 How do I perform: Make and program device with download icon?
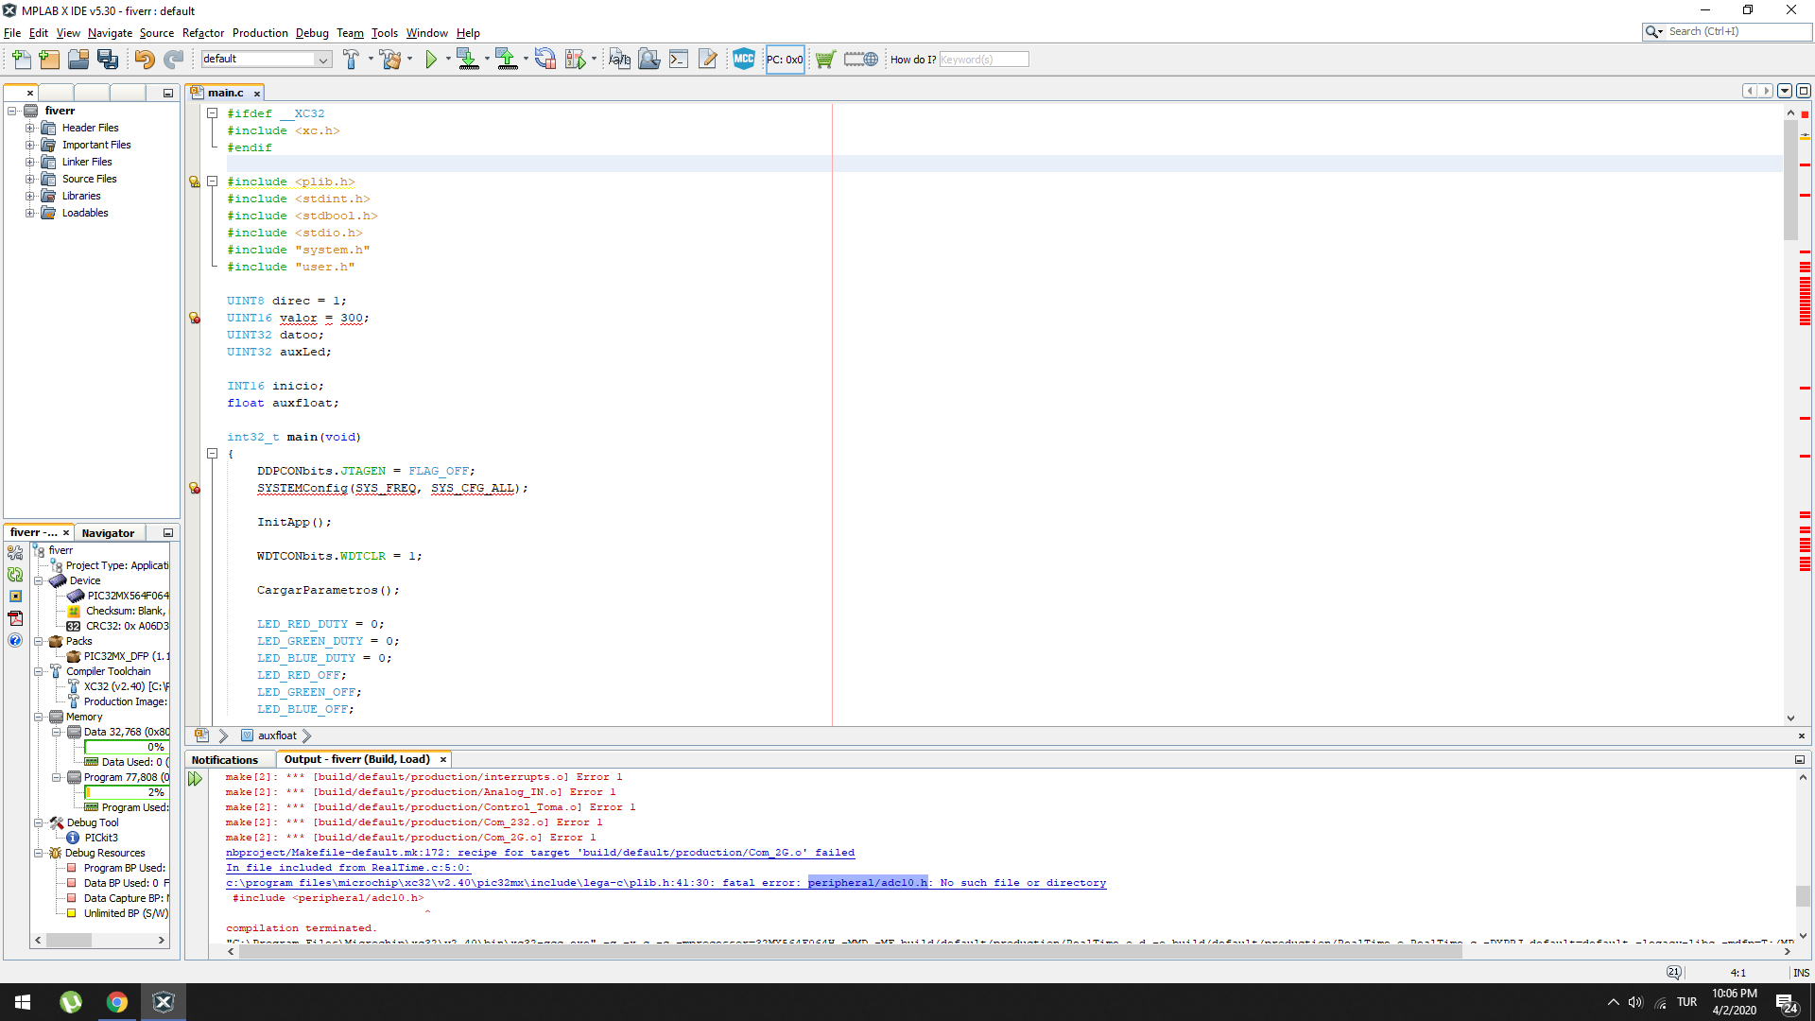[x=467, y=60]
